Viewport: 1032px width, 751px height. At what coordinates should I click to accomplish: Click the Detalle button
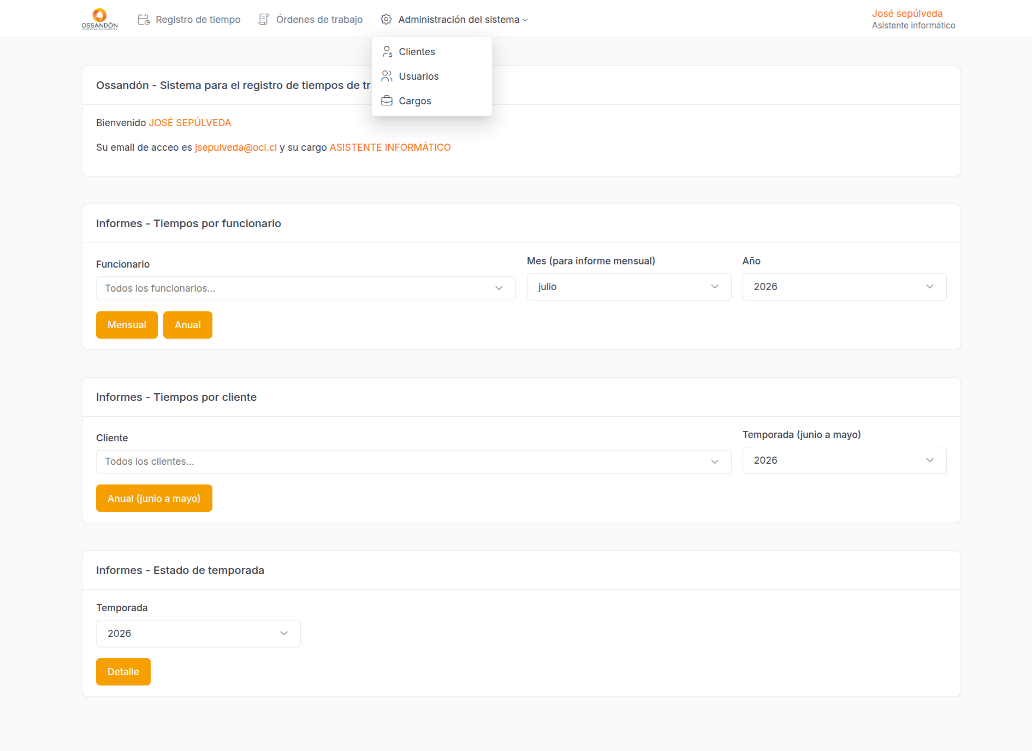tap(123, 672)
